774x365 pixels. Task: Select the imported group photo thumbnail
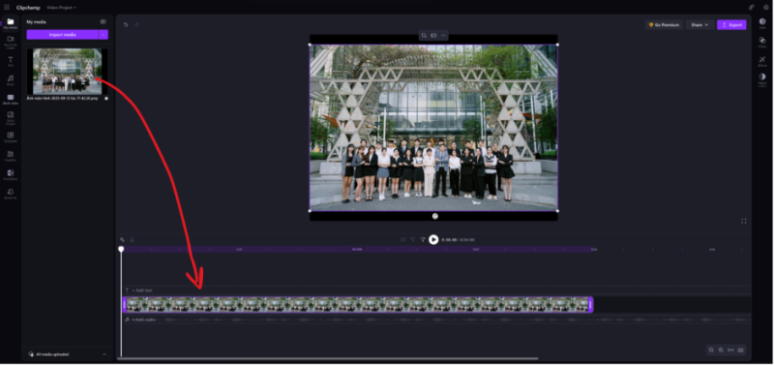click(x=67, y=71)
